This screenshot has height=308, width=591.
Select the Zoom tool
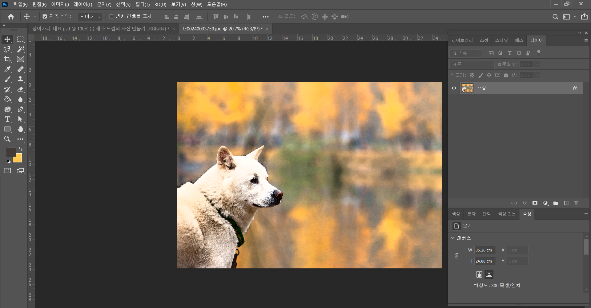tap(7, 139)
